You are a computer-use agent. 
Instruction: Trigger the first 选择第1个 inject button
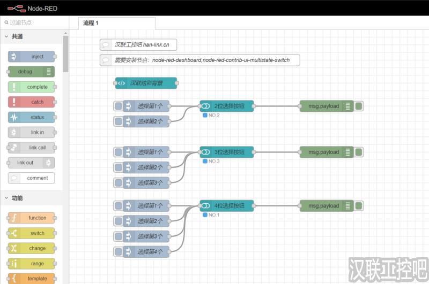[119, 106]
